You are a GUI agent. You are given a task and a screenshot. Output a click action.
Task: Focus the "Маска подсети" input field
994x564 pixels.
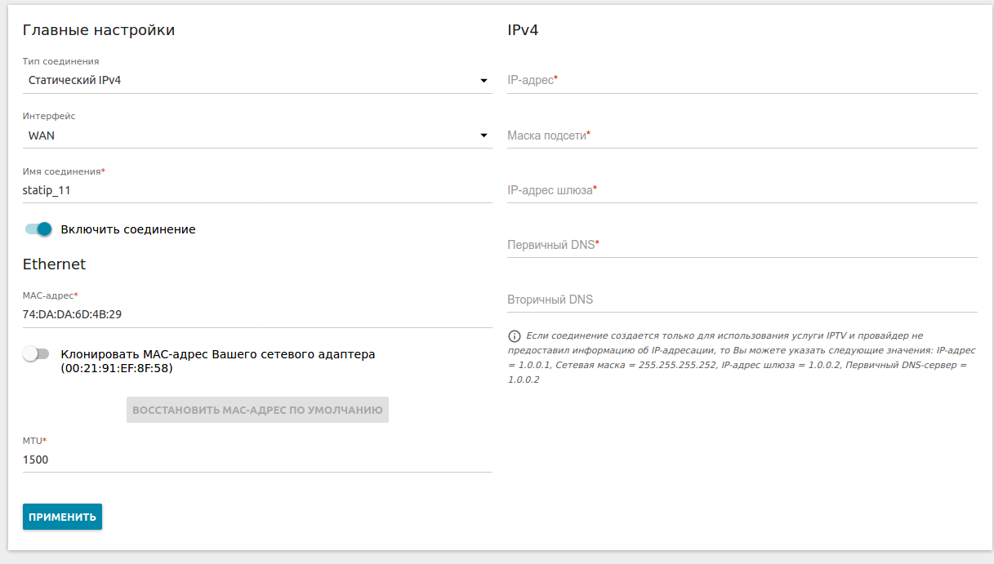(742, 135)
